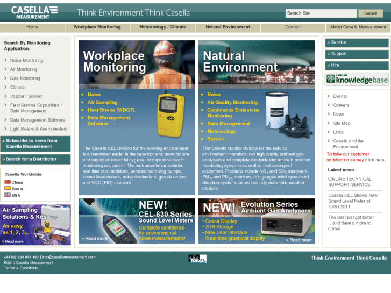The height and width of the screenshot is (293, 391).
Task: Open Terms & Conditions in footer
Action: [20, 268]
